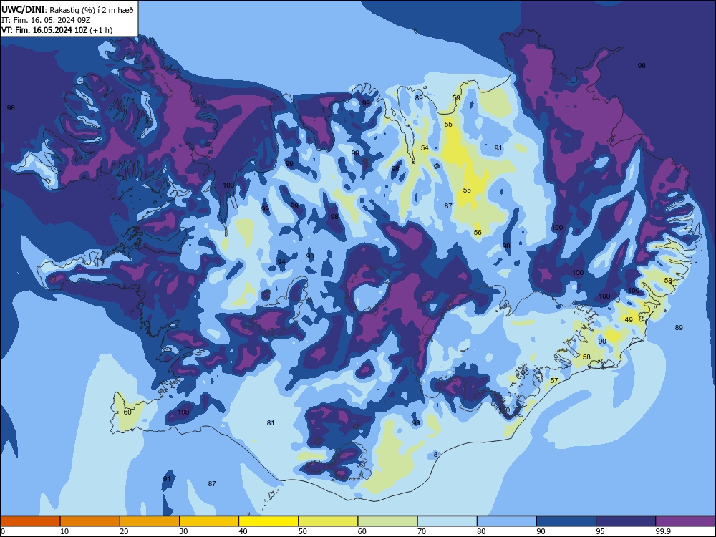
Task: Select the 20–30 legend color block
Action: (150, 521)
